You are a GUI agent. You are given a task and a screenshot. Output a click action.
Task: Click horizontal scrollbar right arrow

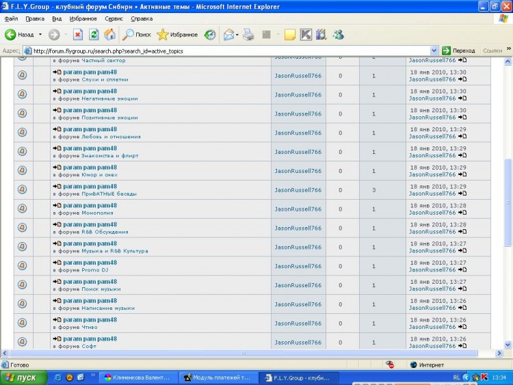pyautogui.click(x=499, y=354)
